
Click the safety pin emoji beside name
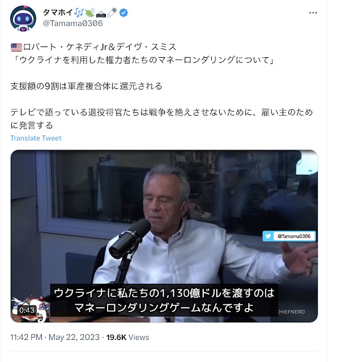[x=112, y=12]
